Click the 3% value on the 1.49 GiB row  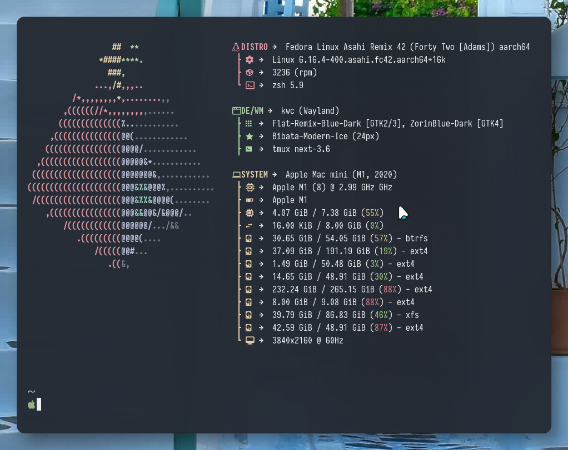tap(374, 264)
